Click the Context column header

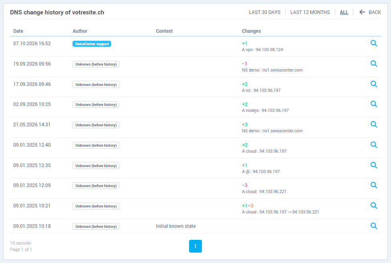point(164,31)
